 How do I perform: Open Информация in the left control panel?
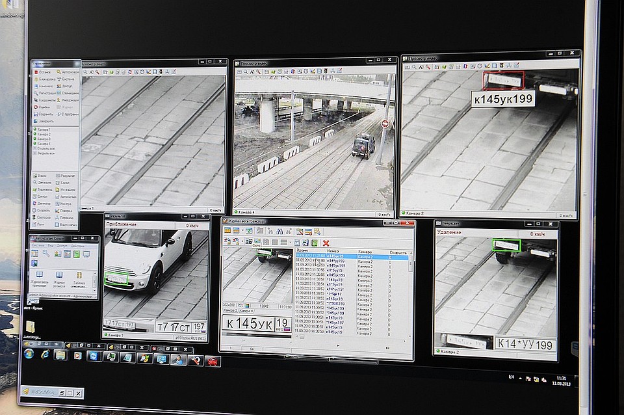(x=68, y=100)
